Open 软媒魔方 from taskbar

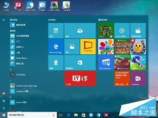click(91, 115)
